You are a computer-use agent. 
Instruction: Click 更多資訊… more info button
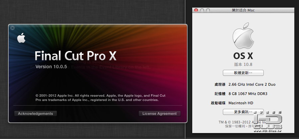pyautogui.click(x=243, y=112)
